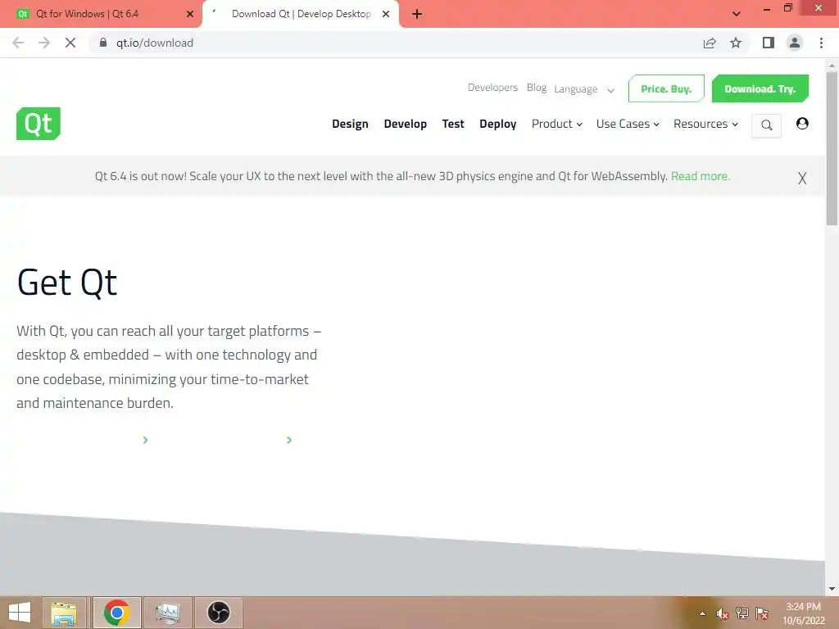This screenshot has width=839, height=629.
Task: Share this page icon in address bar
Action: pyautogui.click(x=710, y=43)
